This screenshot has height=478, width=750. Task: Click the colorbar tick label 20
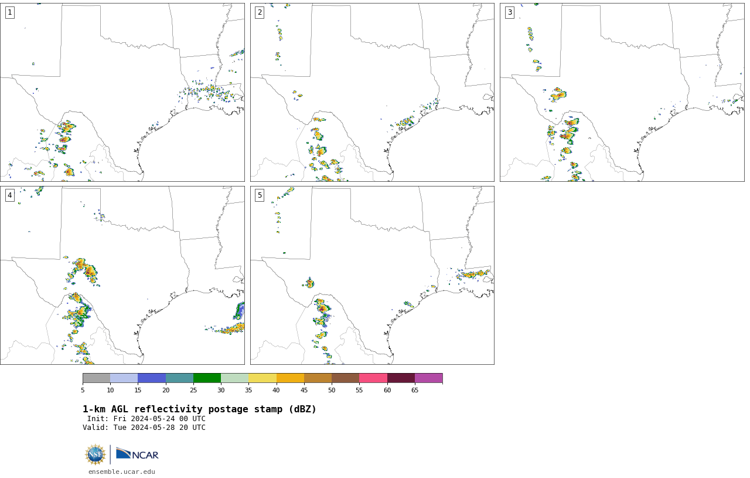166,390
